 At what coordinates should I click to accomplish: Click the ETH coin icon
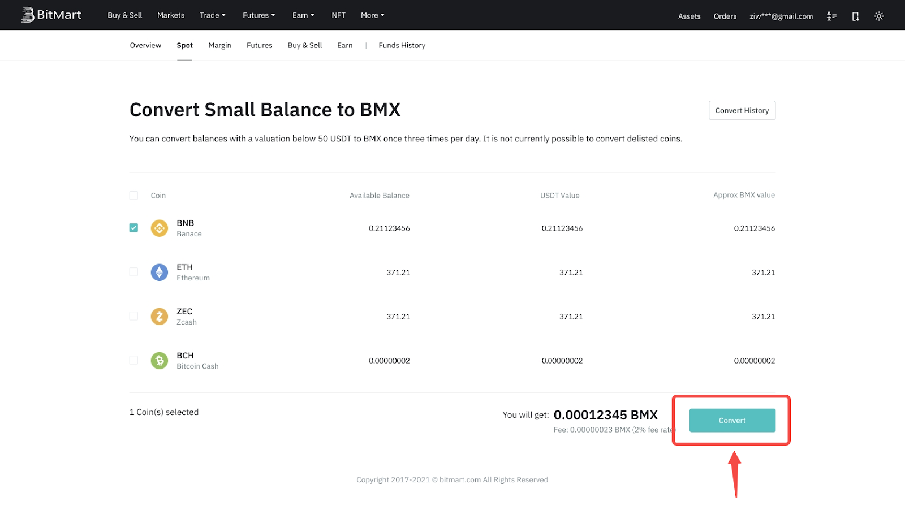coord(160,273)
